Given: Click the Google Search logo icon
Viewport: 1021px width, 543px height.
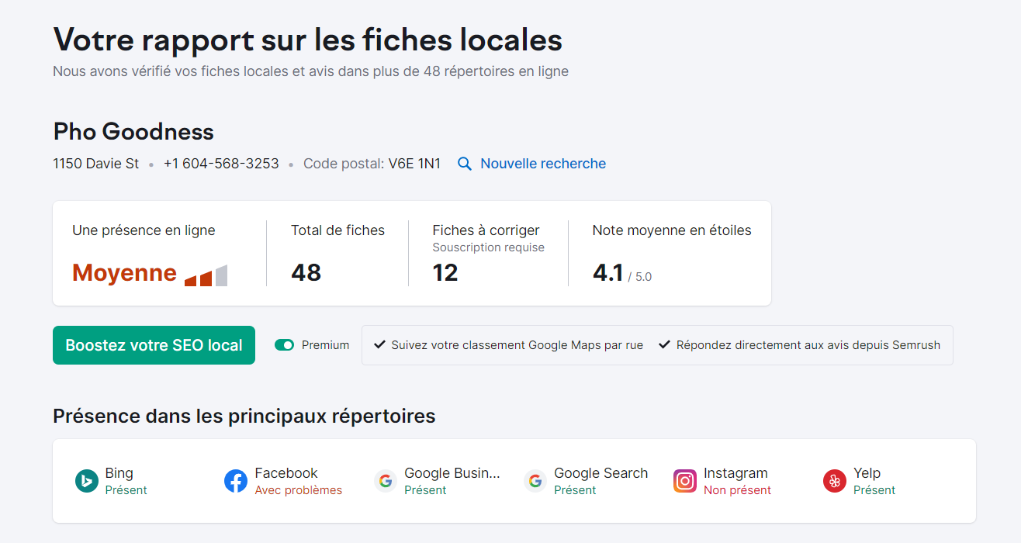Looking at the screenshot, I should click(x=535, y=481).
